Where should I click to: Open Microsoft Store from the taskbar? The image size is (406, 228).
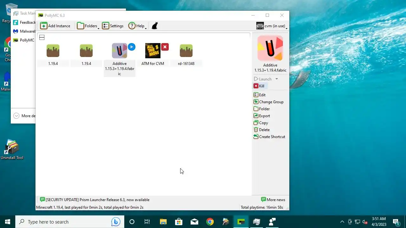[x=179, y=222]
